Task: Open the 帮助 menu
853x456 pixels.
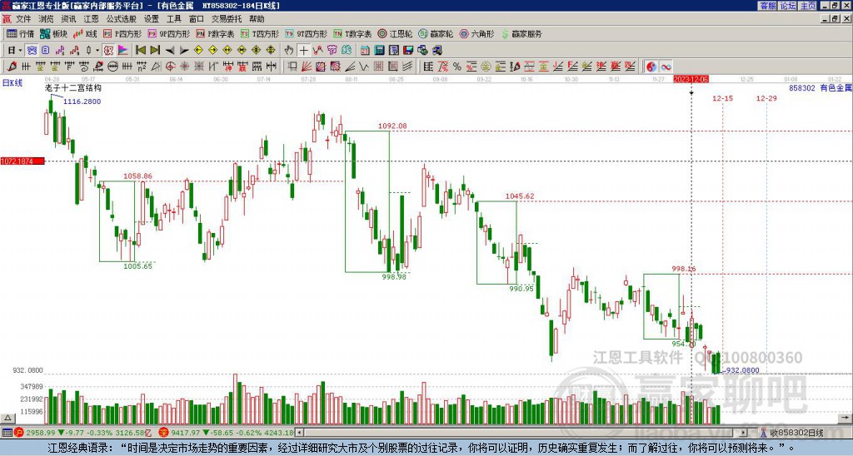Action: [257, 19]
